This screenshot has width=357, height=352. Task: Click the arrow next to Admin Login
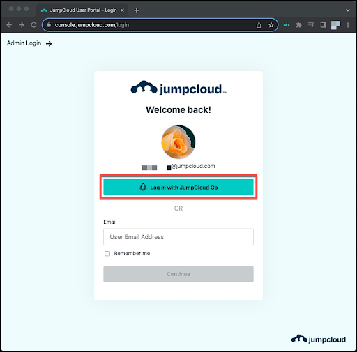[x=49, y=43]
